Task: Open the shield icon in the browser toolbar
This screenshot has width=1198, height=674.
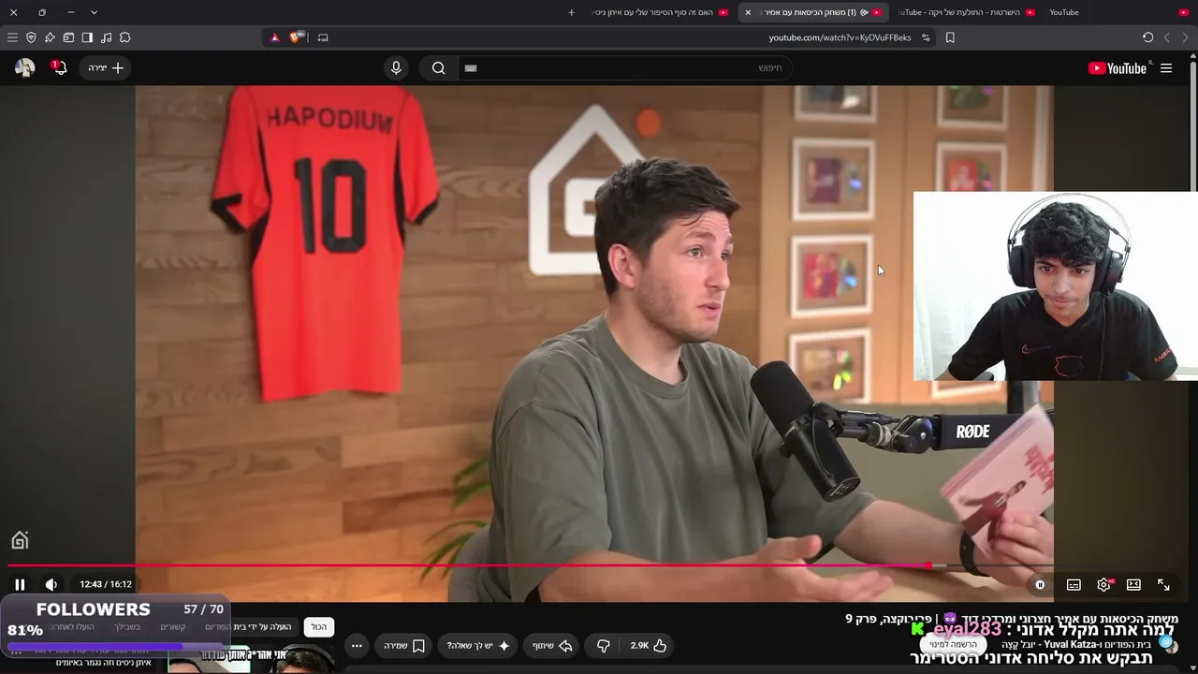Action: coord(31,37)
